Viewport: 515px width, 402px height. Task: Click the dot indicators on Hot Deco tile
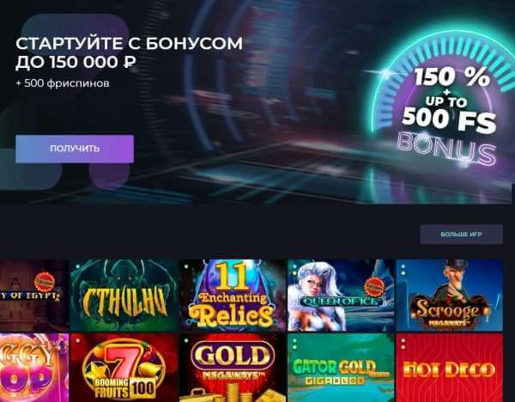click(403, 344)
